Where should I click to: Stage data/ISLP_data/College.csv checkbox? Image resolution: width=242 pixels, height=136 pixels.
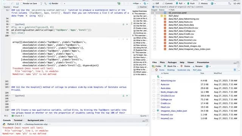coord(155,31)
